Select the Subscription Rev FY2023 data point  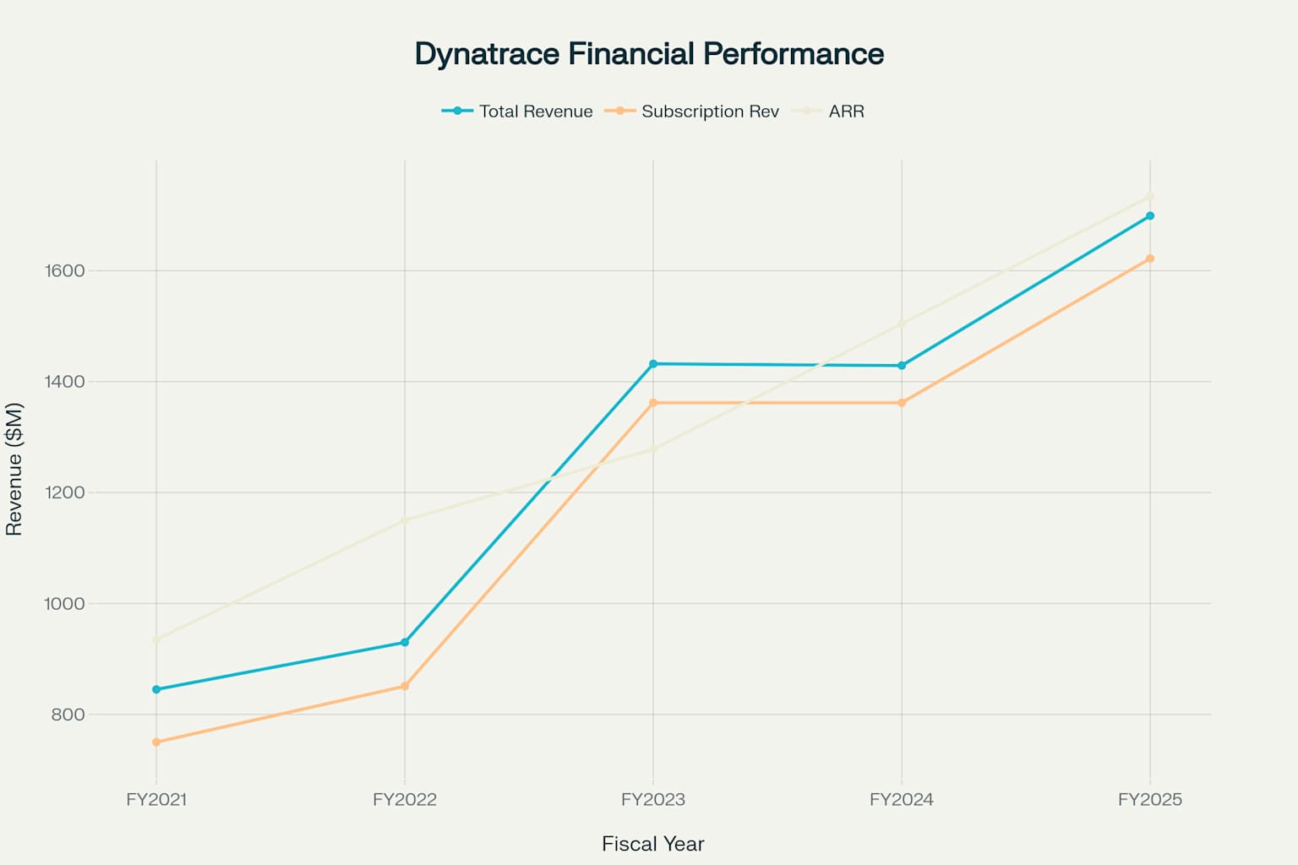[653, 403]
